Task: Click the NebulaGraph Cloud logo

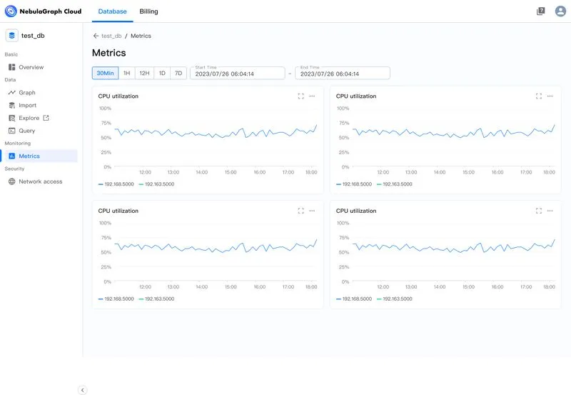Action: click(x=43, y=11)
